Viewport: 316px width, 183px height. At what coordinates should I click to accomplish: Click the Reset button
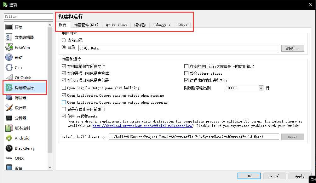tap(293, 137)
